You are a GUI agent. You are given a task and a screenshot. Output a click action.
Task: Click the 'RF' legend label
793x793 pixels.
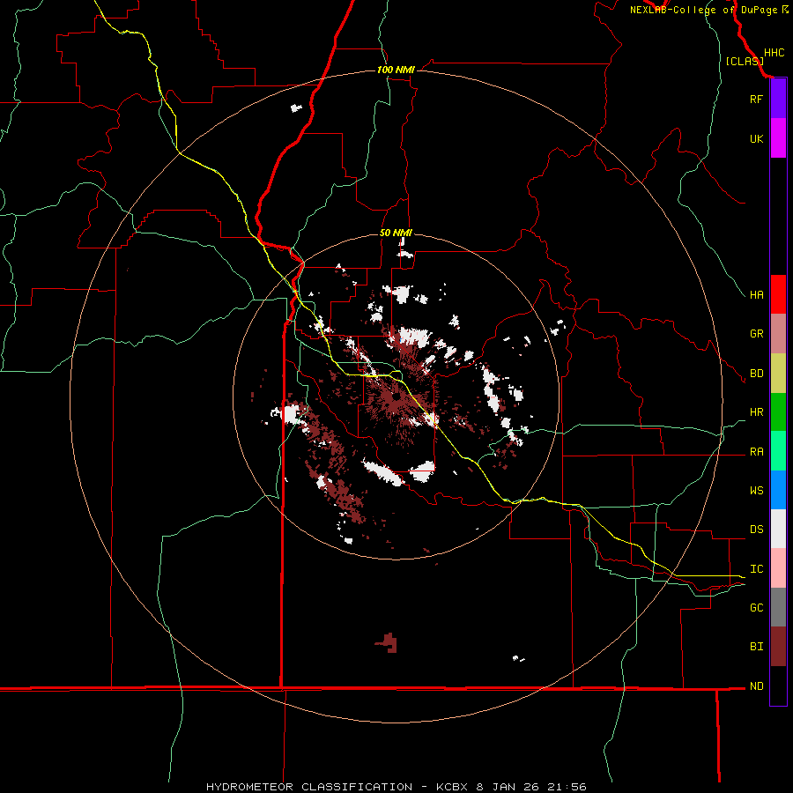click(x=756, y=99)
